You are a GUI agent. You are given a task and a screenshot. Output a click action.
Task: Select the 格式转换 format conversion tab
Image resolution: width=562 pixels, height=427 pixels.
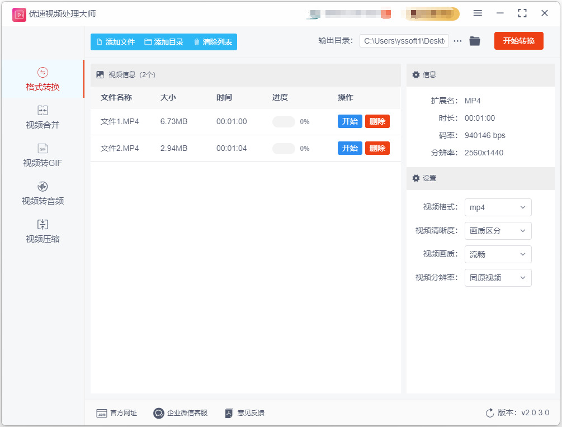point(42,79)
